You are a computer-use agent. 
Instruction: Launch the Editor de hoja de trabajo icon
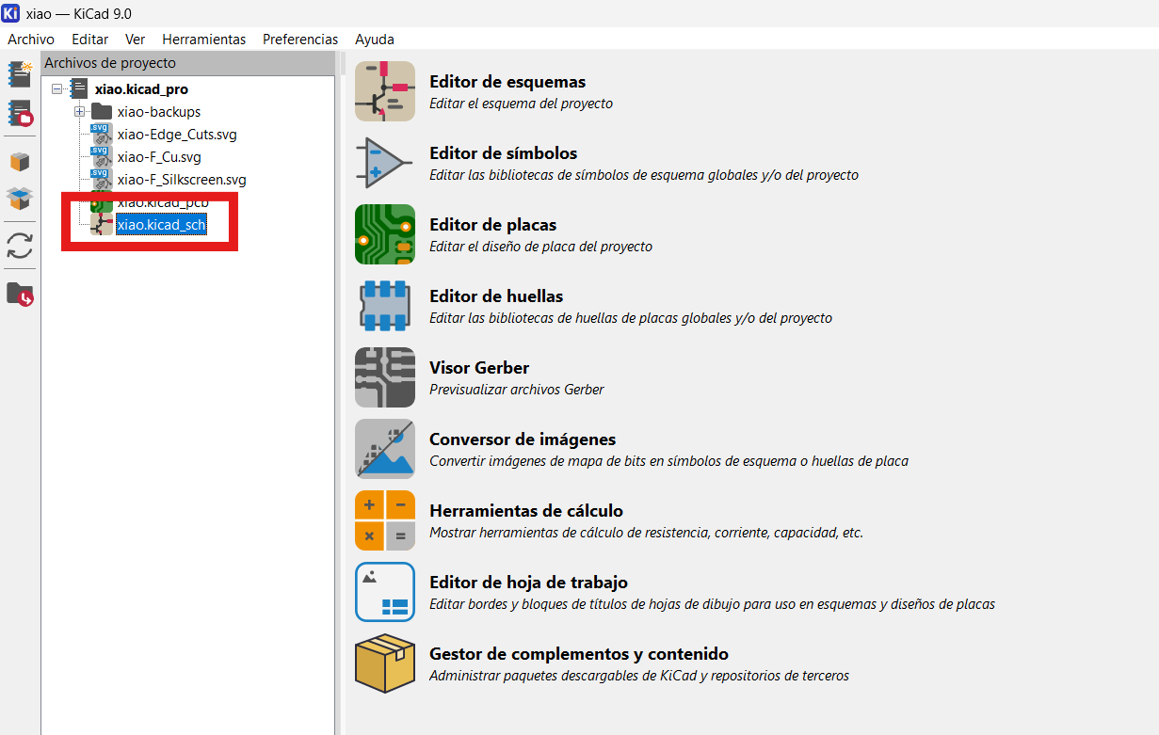385,592
